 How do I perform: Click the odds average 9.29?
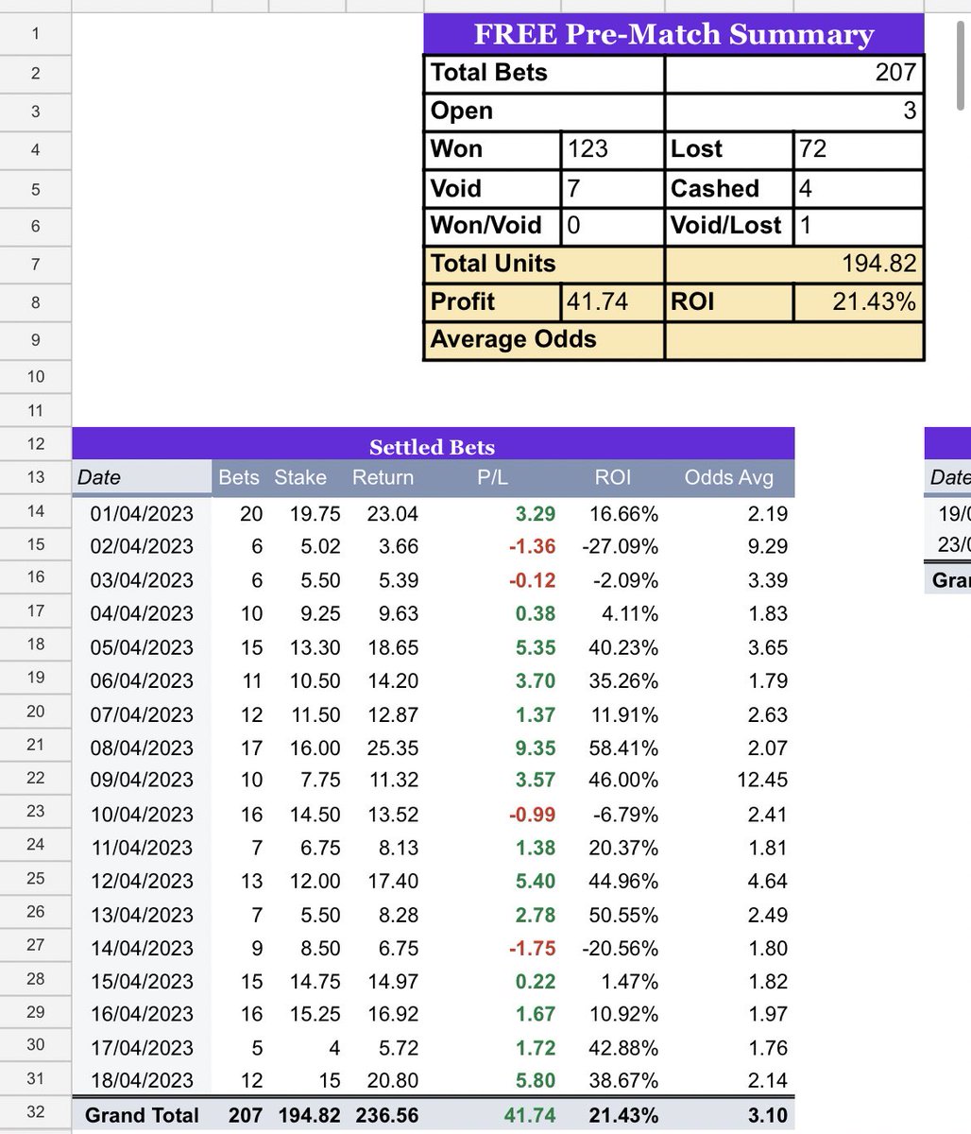pyautogui.click(x=766, y=547)
